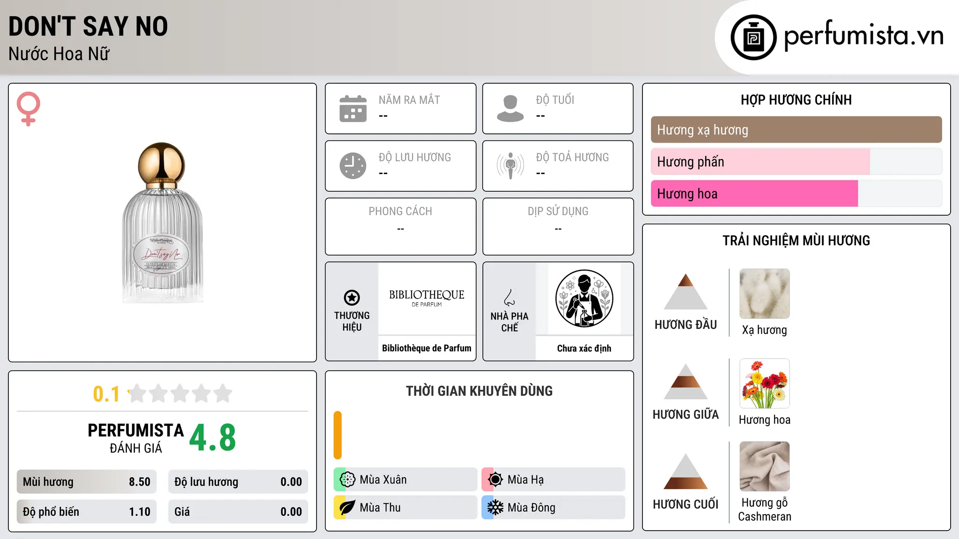Click the Hương hoa pink accord bar

[x=796, y=193]
